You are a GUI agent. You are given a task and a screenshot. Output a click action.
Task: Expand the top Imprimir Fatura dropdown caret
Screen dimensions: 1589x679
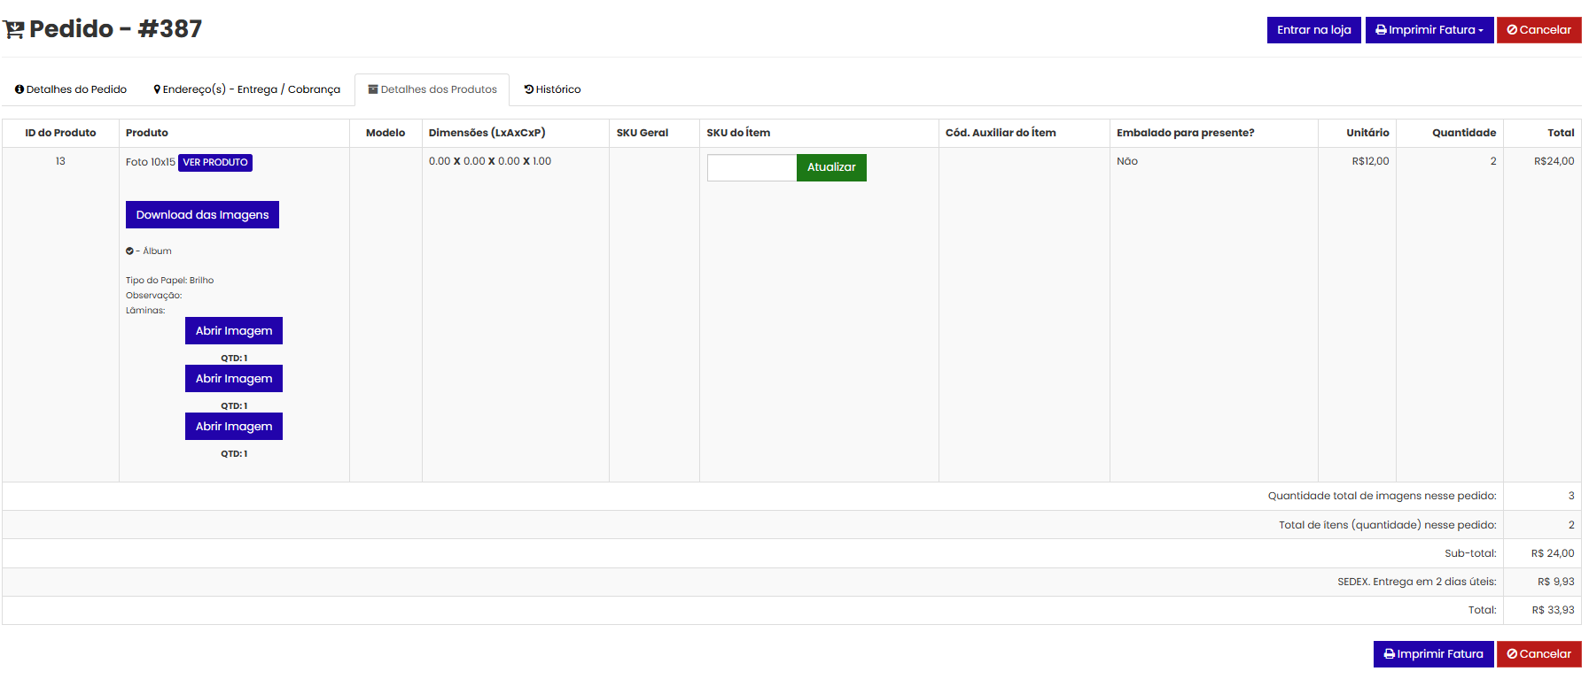(x=1481, y=31)
